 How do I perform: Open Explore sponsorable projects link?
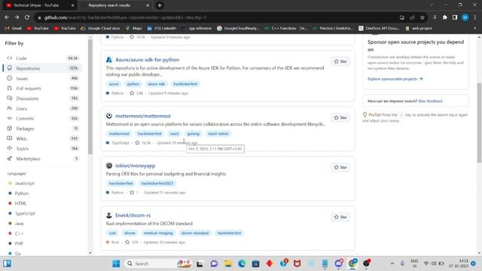coord(395,79)
